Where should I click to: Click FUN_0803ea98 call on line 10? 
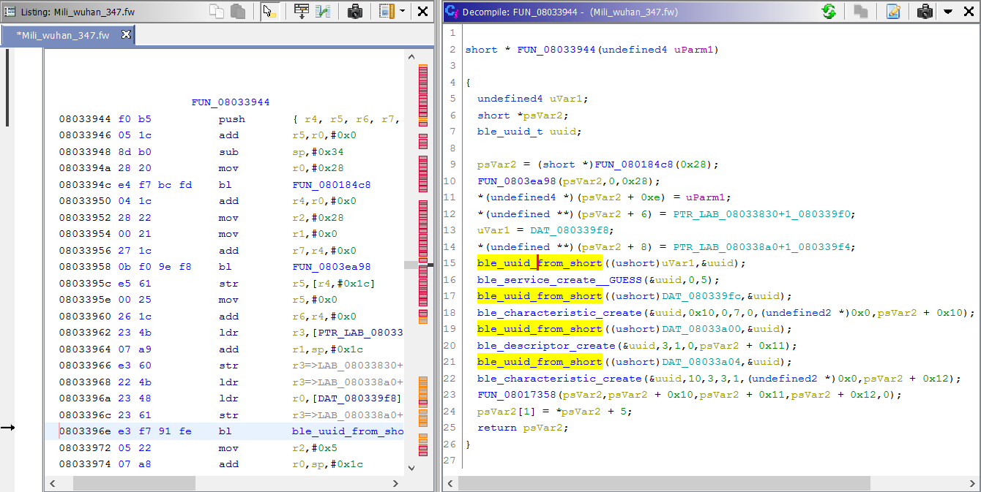pyautogui.click(x=517, y=181)
